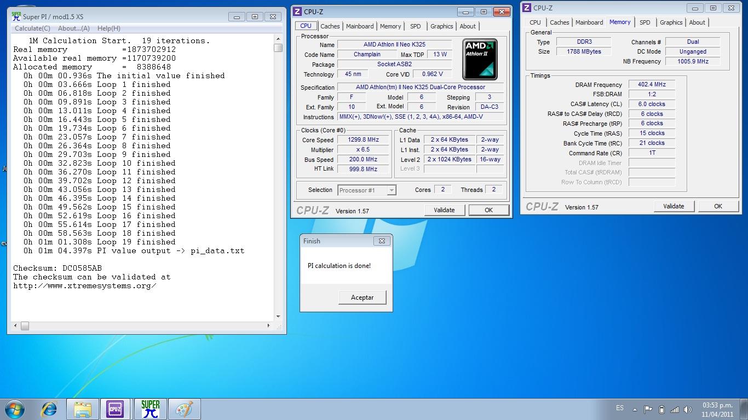748x420 pixels.
Task: Switch to Super PI taskbar icon
Action: coord(150,409)
